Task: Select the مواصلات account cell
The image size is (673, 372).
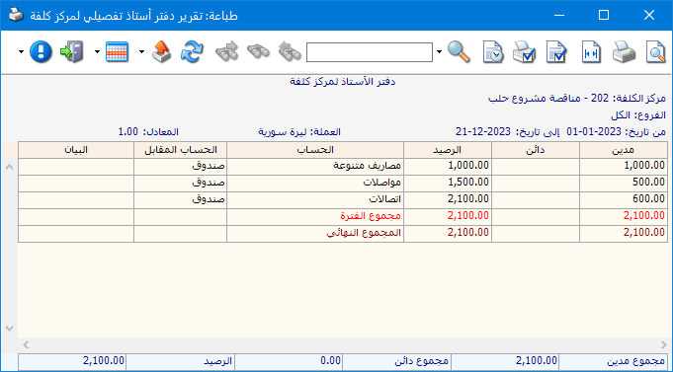Action: coord(315,184)
